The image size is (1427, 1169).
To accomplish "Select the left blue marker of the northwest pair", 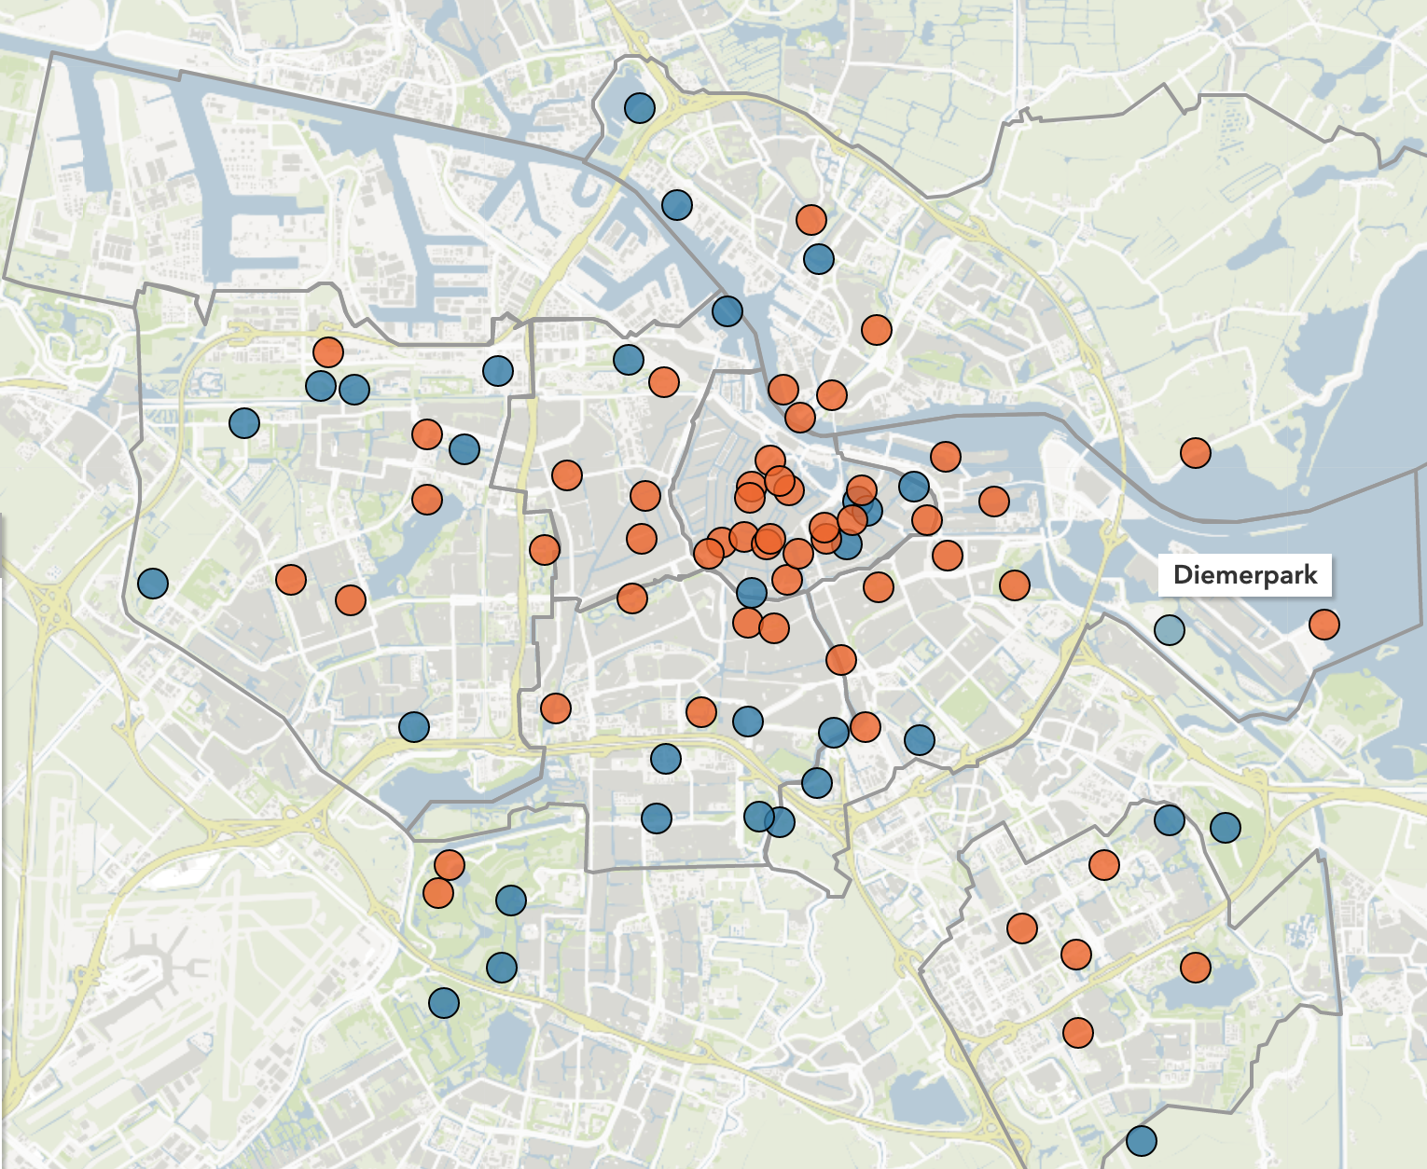I will [x=321, y=385].
